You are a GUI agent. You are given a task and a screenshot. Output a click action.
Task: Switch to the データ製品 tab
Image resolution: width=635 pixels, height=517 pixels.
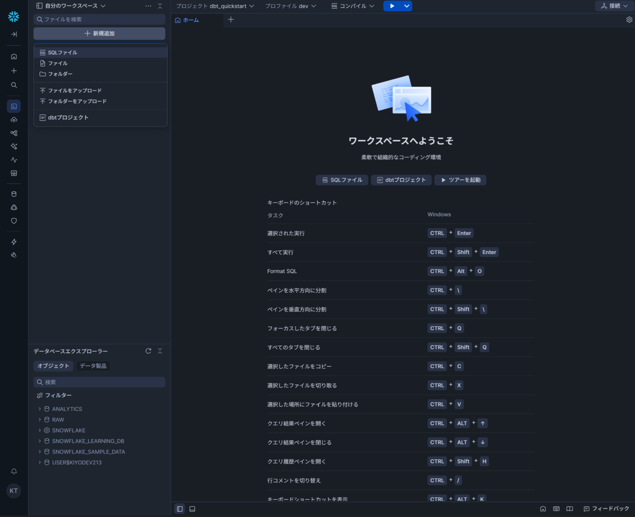click(x=93, y=366)
